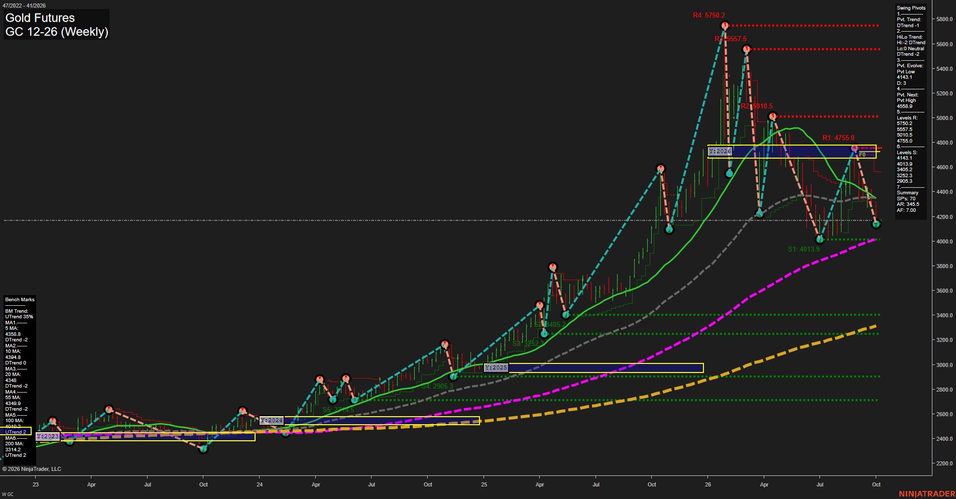This screenshot has height=499, width=956.
Task: Click the 5800.0 price axis label
Action: click(x=944, y=19)
